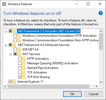
Task: Click the horizontal scrollbar left arrow
Action: tap(5, 86)
